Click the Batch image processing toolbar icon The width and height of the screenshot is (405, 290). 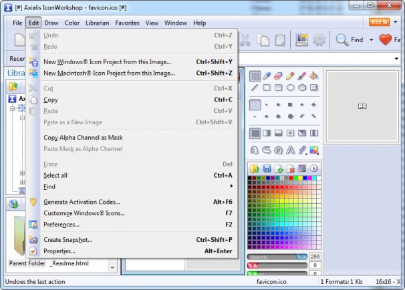tap(301, 40)
